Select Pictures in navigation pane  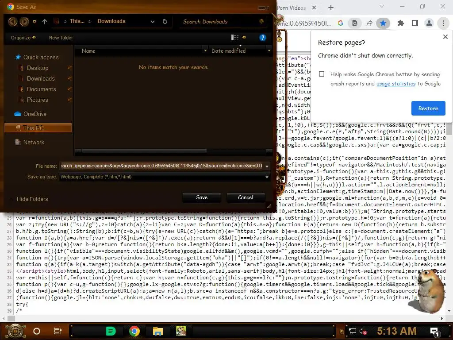[x=37, y=100]
